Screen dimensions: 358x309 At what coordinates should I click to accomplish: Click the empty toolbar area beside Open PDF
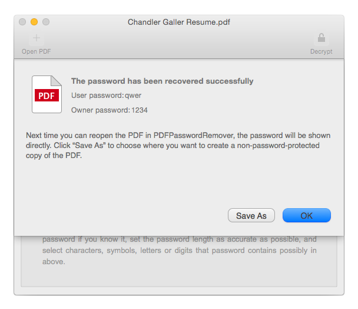(x=178, y=44)
